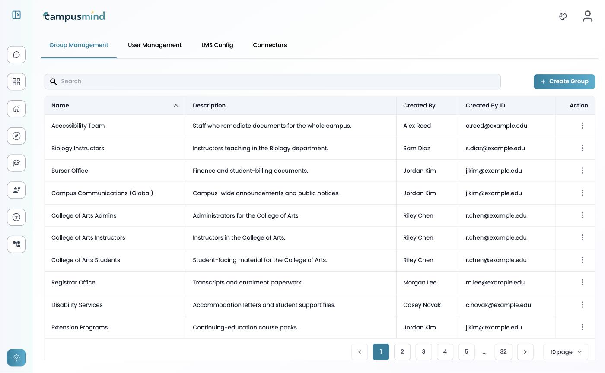605x373 pixels.
Task: Click the search magnifier icon
Action: click(x=53, y=82)
